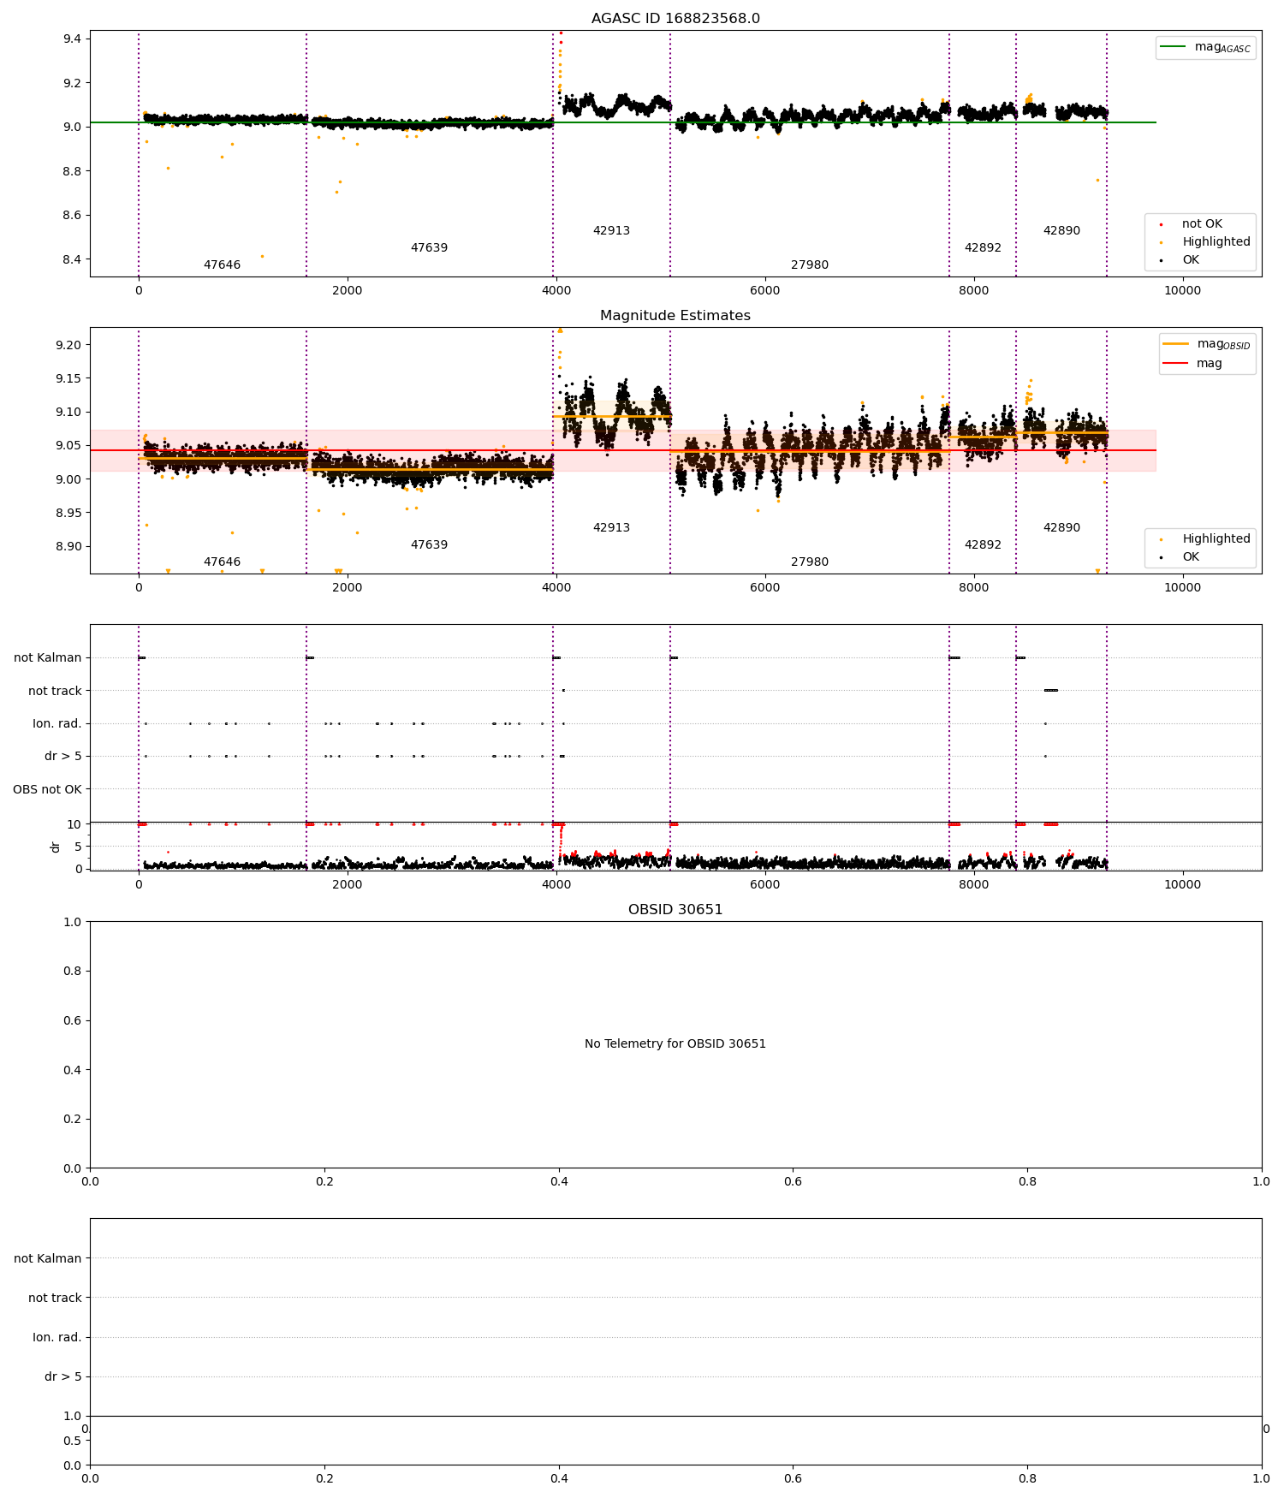
Task: Click OBSID label 47639 in the top plot
Action: (429, 248)
